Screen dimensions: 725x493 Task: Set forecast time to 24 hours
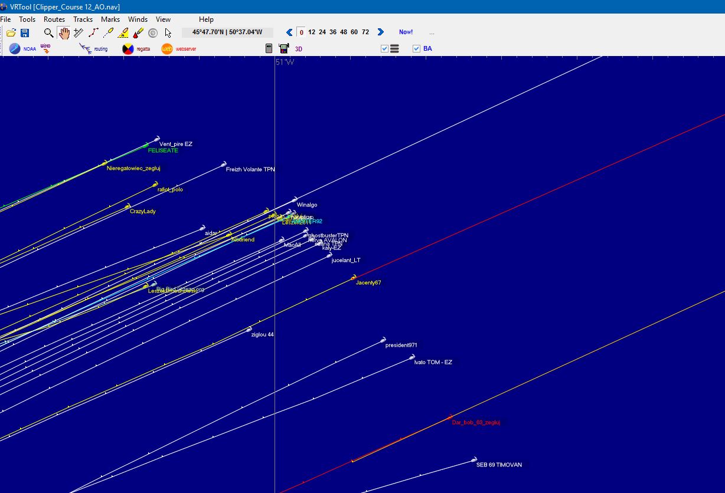tap(322, 32)
